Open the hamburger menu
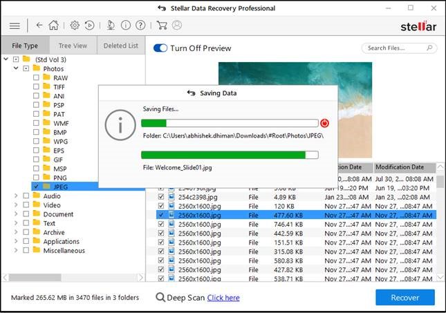The image size is (446, 313). pos(15,26)
